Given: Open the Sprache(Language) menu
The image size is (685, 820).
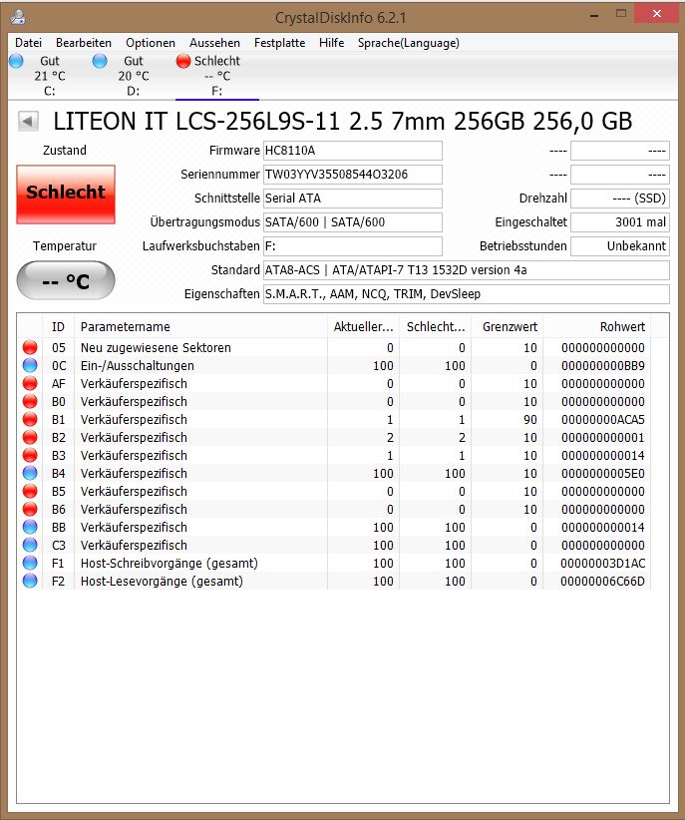Looking at the screenshot, I should point(409,43).
